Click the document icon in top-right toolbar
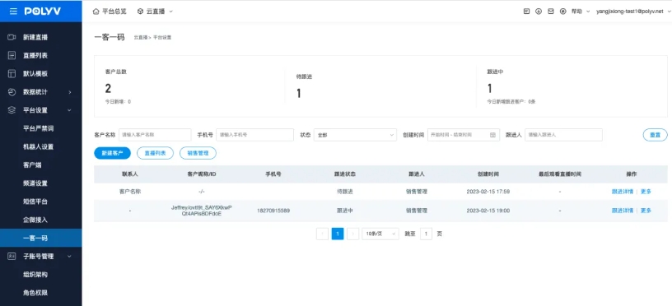This screenshot has height=306, width=672. pos(527,12)
